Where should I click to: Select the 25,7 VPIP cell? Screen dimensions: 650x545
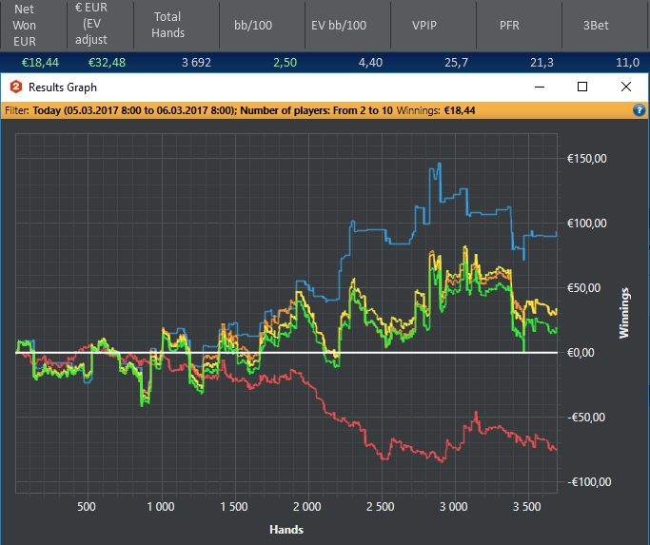click(x=457, y=63)
